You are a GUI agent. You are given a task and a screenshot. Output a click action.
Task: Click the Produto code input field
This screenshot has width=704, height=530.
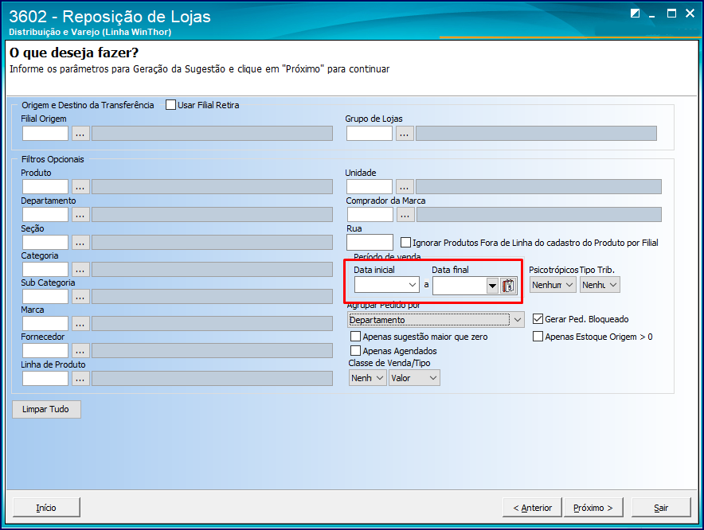point(45,187)
